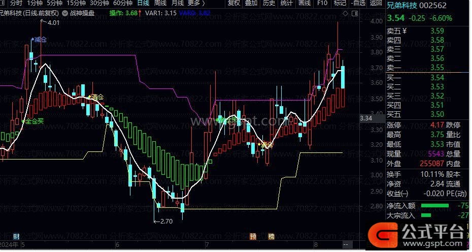Image resolution: width=472 pixels, height=252 pixels.
Task: Click the 大宗流入 green bar
Action: tap(426, 215)
